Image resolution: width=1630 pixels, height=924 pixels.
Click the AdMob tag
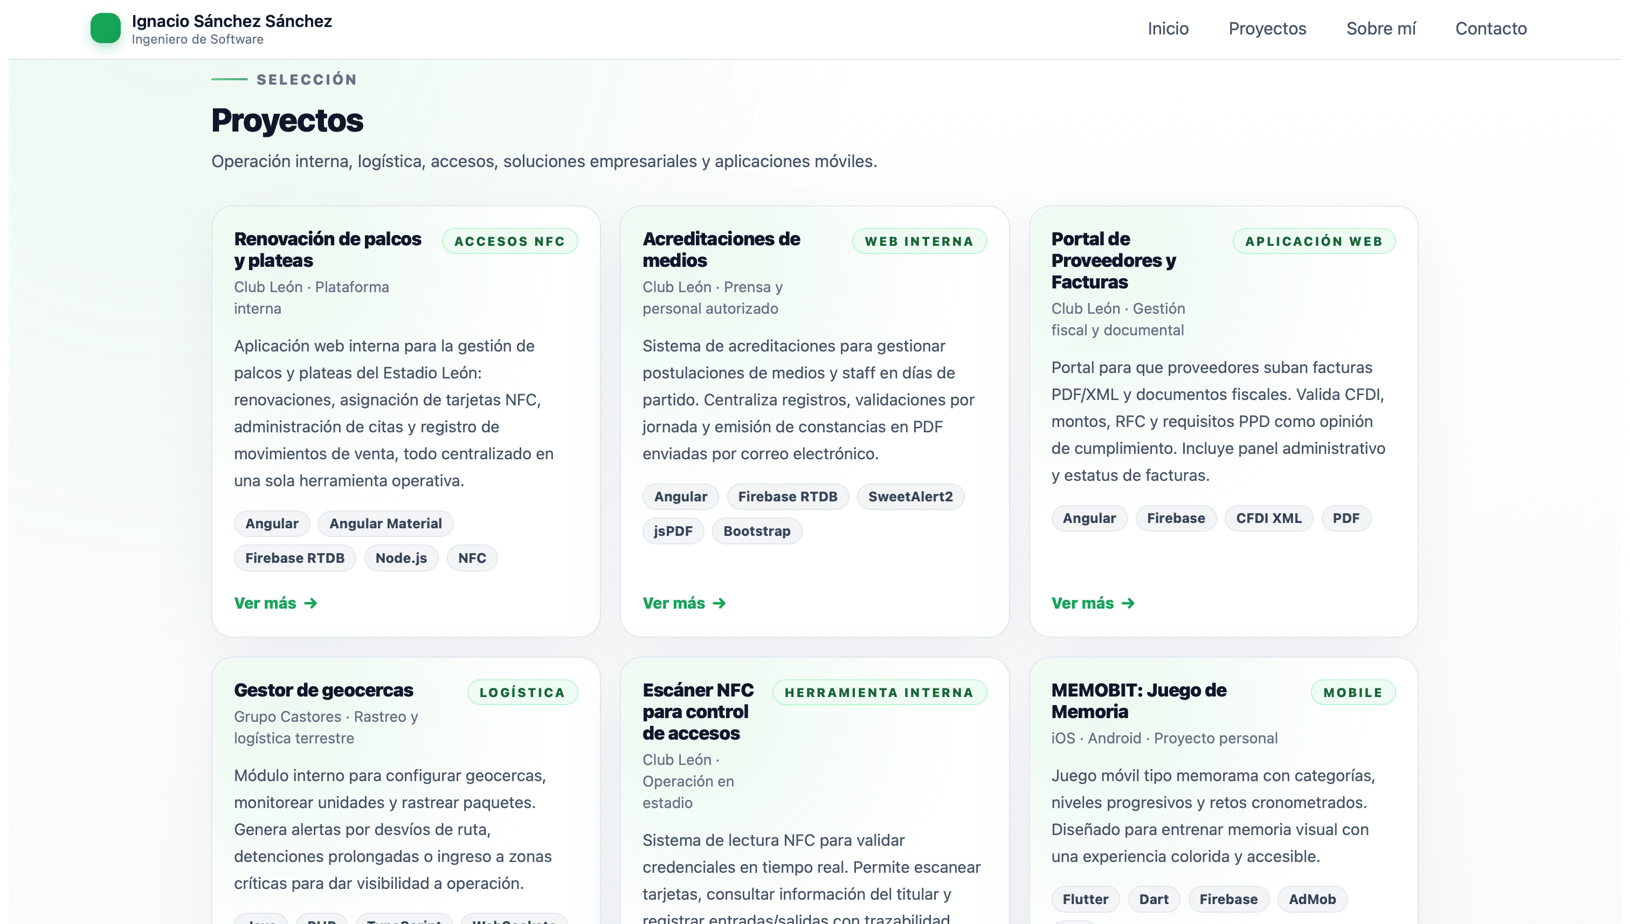[1312, 899]
